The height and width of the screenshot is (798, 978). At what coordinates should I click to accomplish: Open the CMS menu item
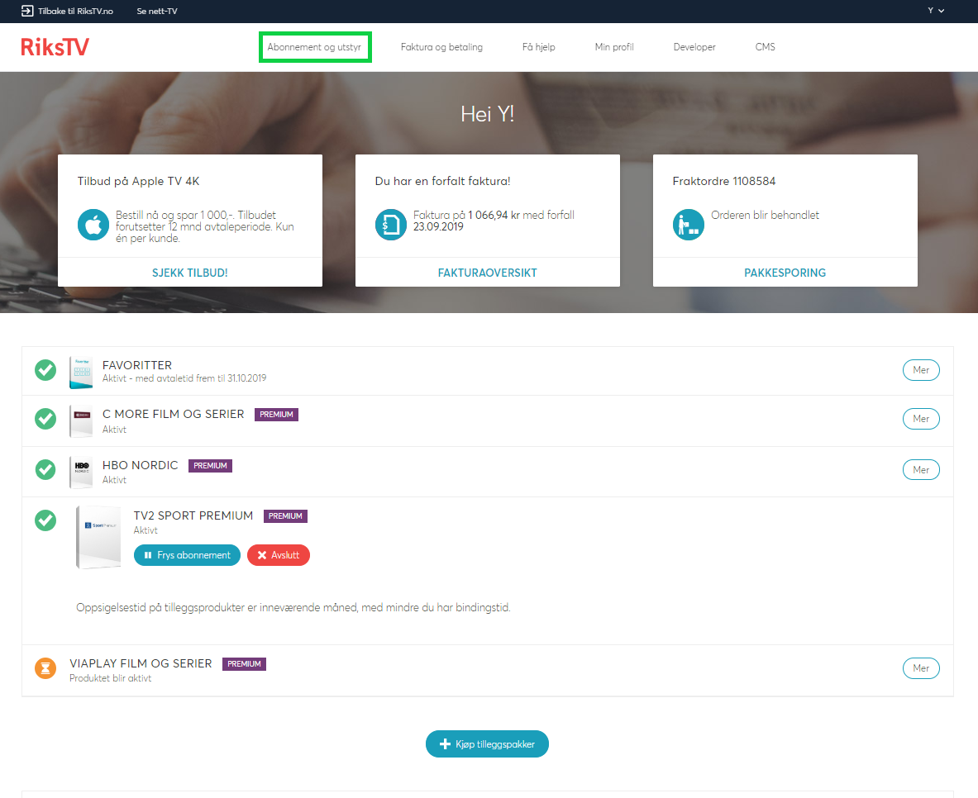[x=766, y=47]
